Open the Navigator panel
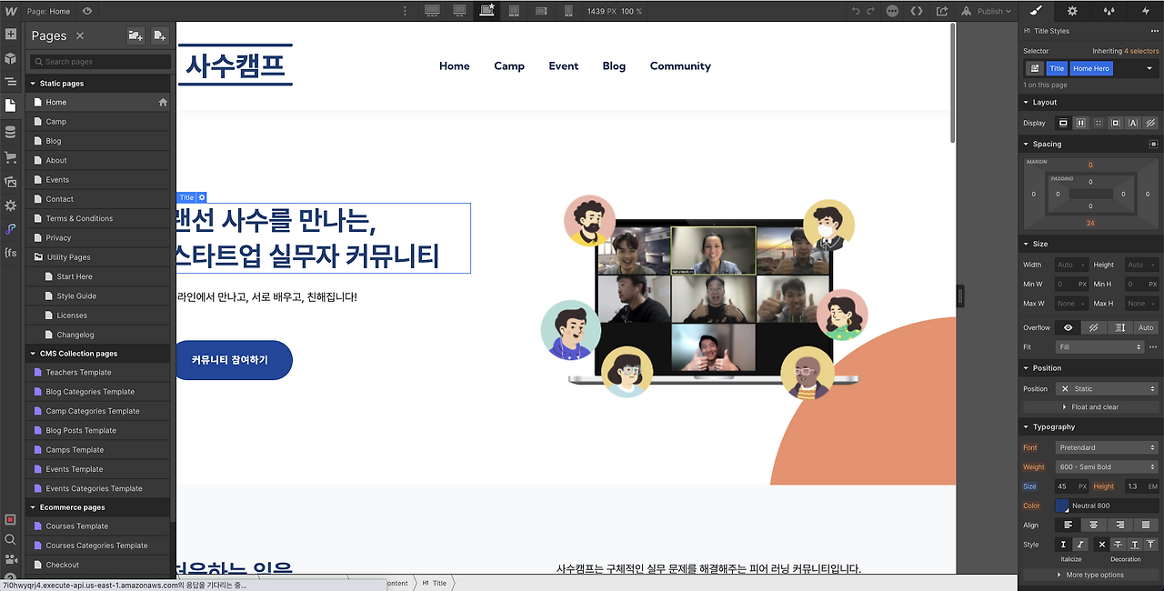1164x591 pixels. (x=11, y=82)
